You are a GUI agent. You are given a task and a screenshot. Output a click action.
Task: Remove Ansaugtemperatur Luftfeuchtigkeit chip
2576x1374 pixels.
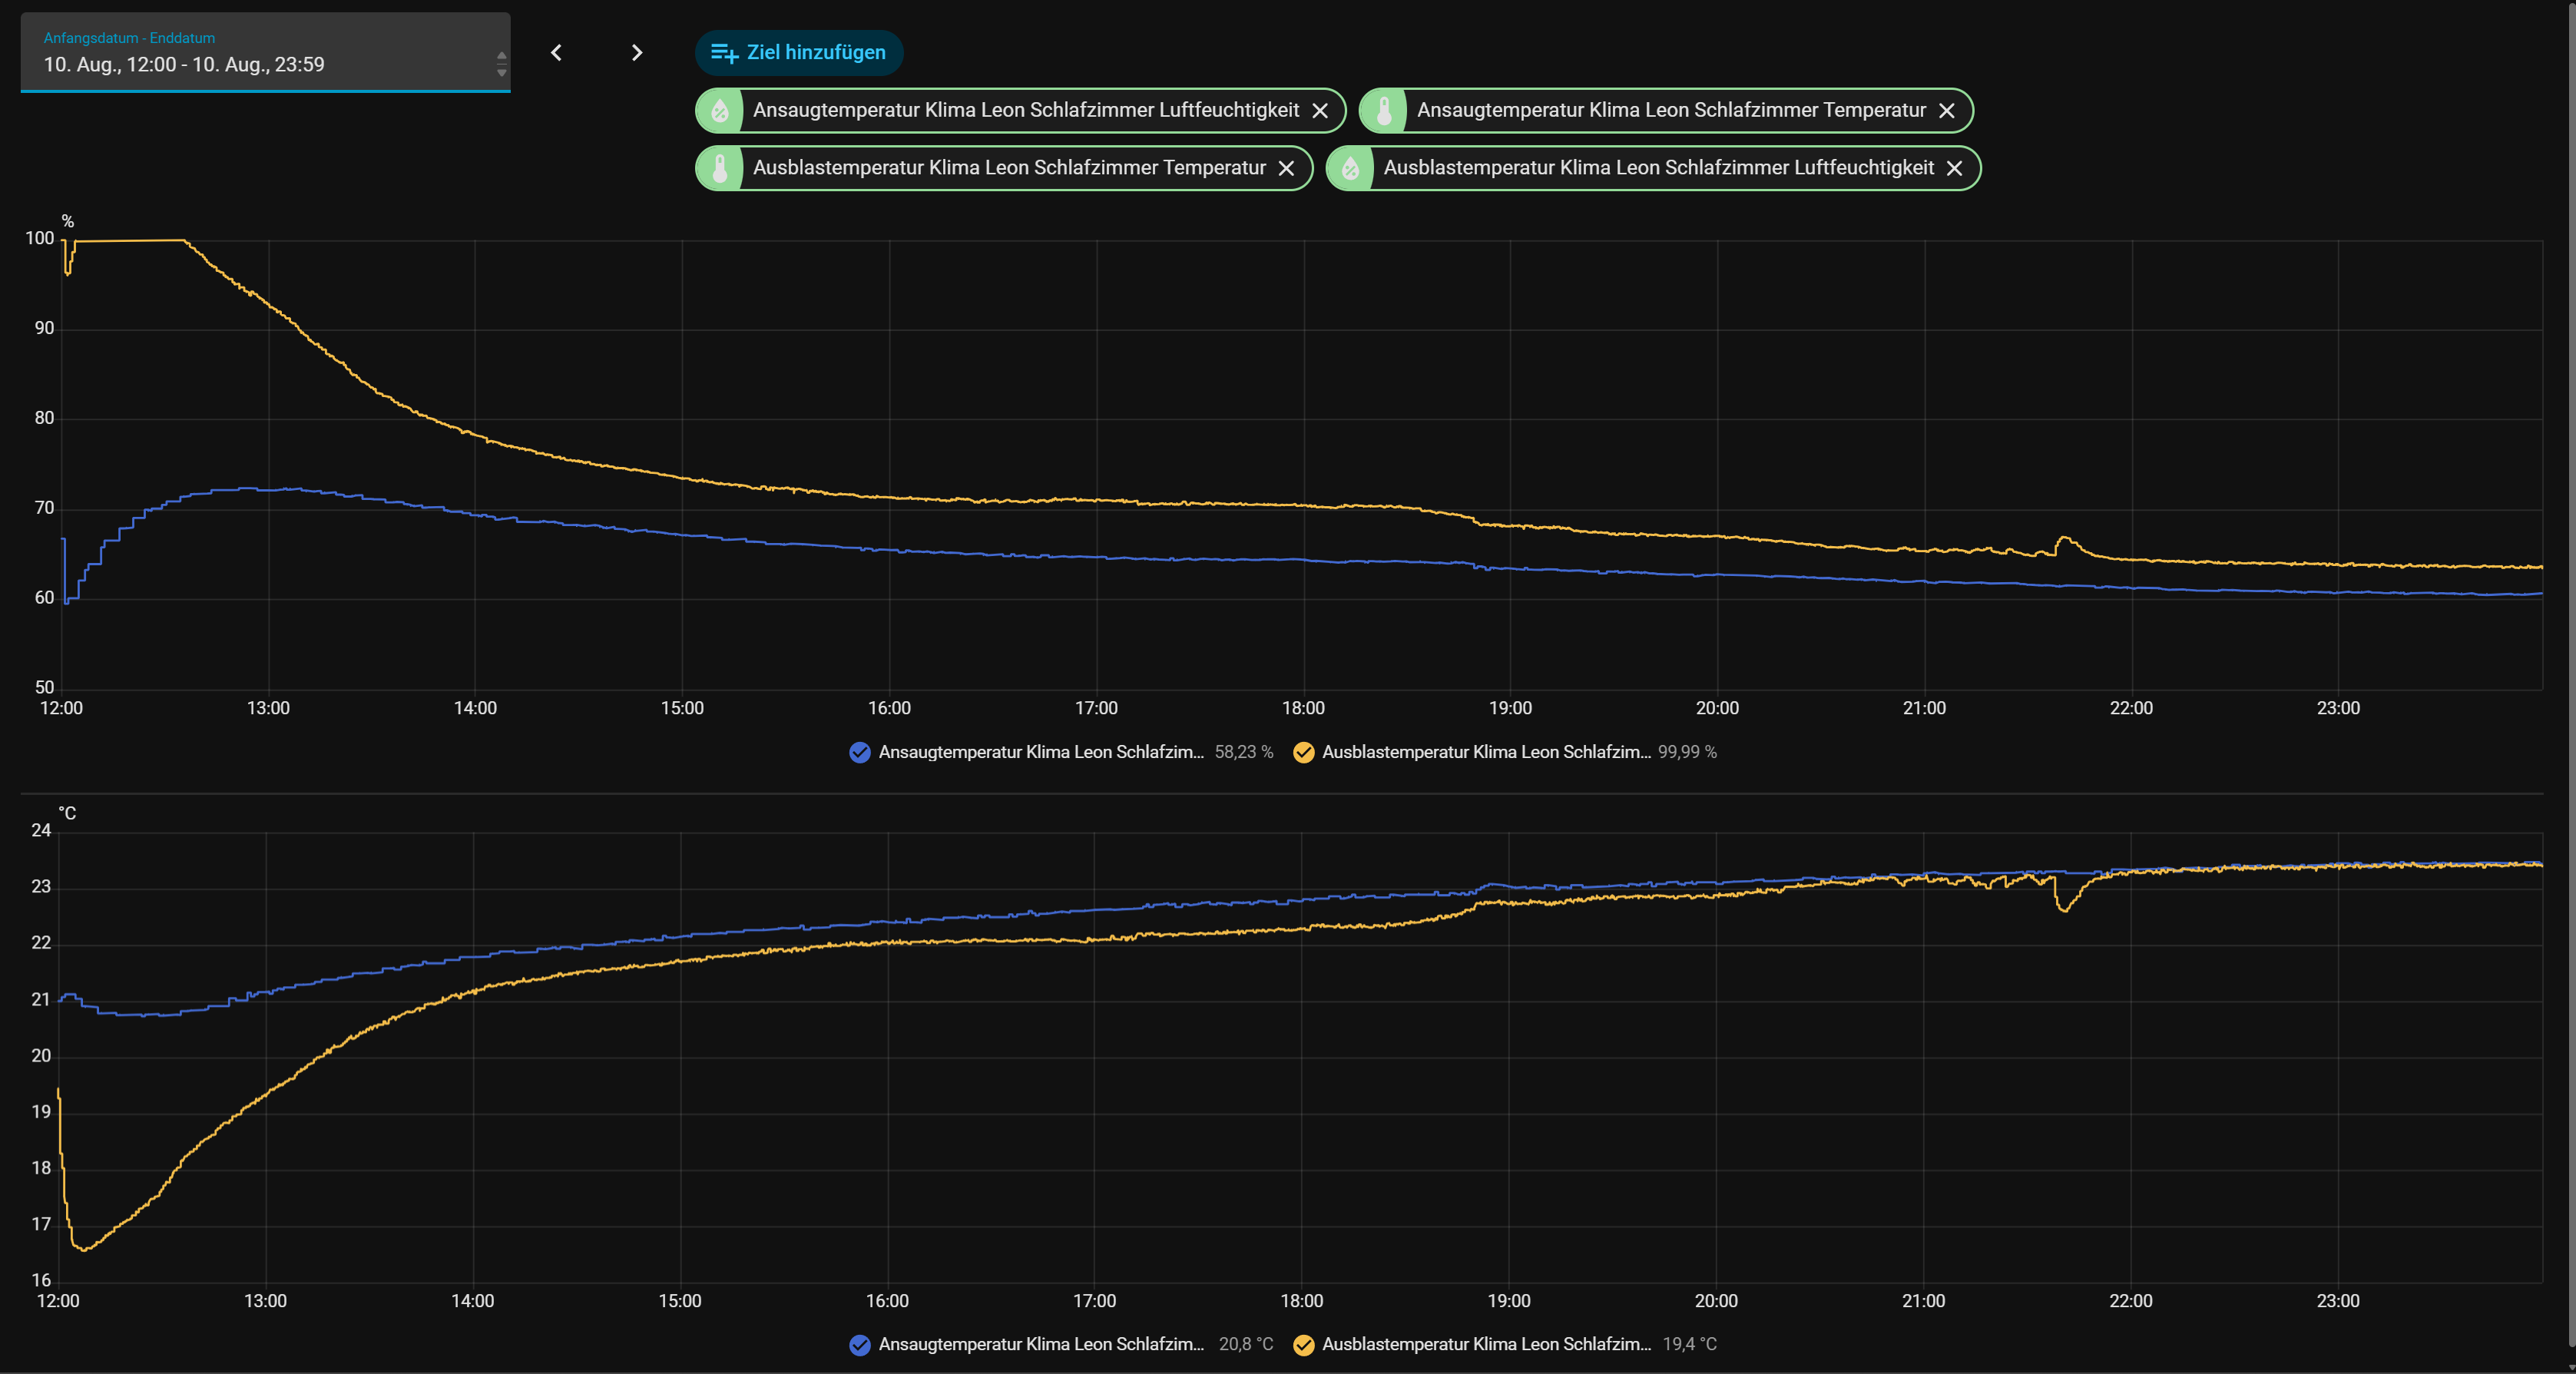click(1320, 110)
